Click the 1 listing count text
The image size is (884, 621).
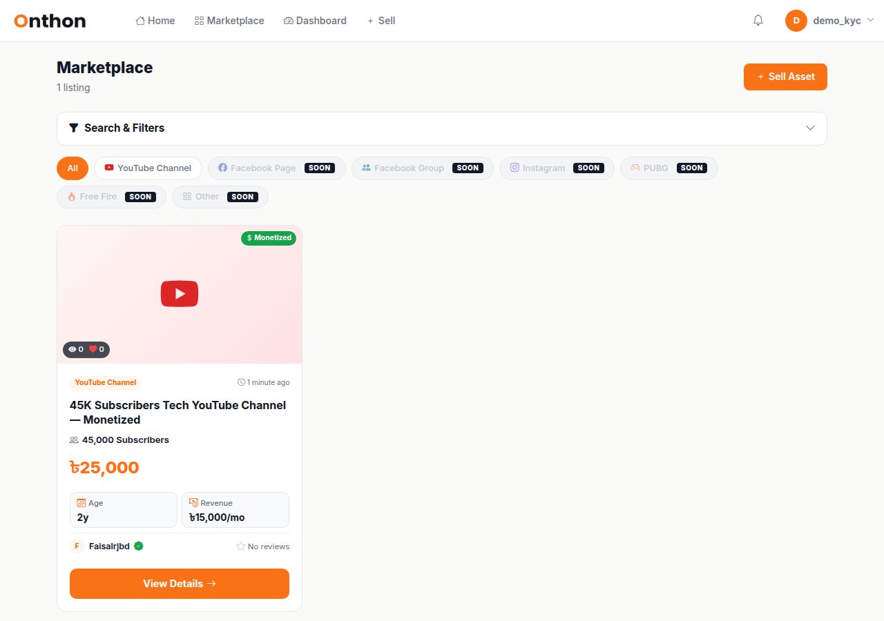pos(73,88)
